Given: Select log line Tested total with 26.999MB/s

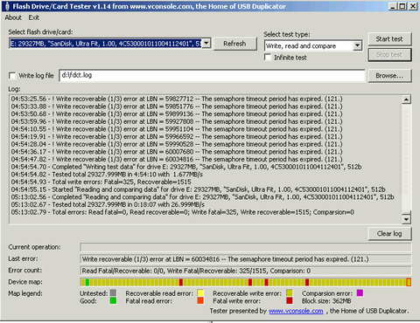Looking at the screenshot, I should click(108, 205).
